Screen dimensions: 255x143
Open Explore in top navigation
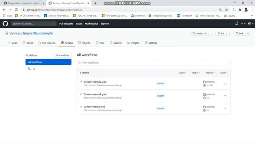[x=105, y=24]
